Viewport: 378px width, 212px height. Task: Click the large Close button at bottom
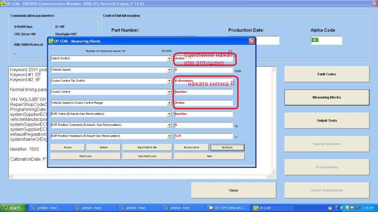tap(233, 190)
